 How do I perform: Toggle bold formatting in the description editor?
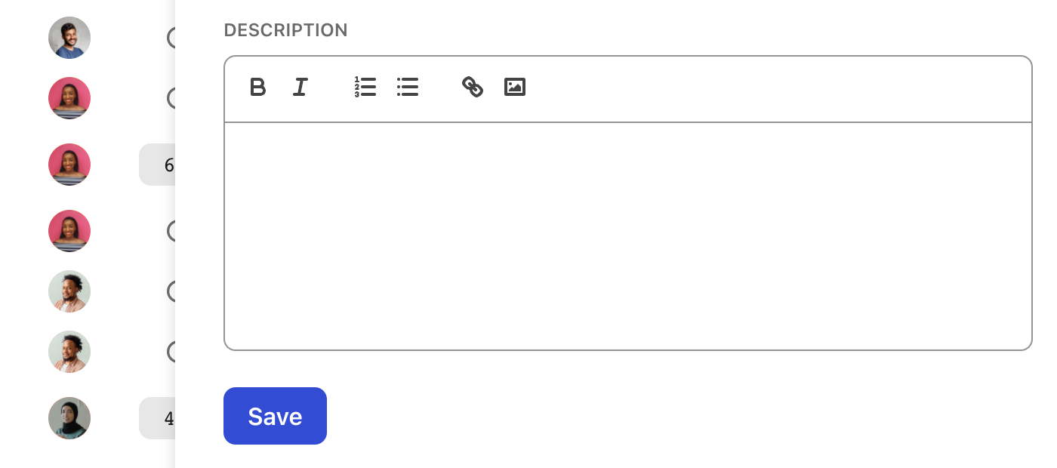[x=257, y=88]
